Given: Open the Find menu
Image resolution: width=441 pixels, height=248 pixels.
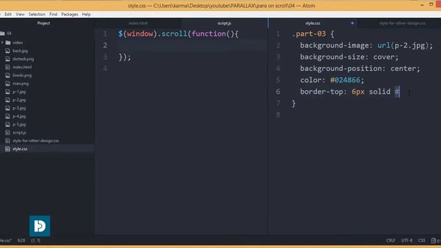Looking at the screenshot, I should [53, 14].
